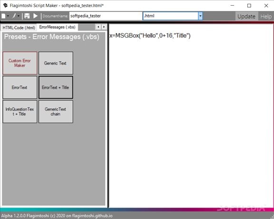The width and height of the screenshot is (274, 219).
Task: Click the Presets - Error Messages heading
Action: (x=51, y=37)
